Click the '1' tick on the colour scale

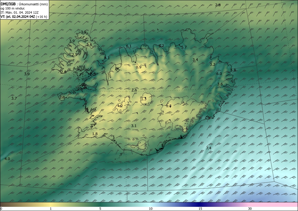point(51,209)
